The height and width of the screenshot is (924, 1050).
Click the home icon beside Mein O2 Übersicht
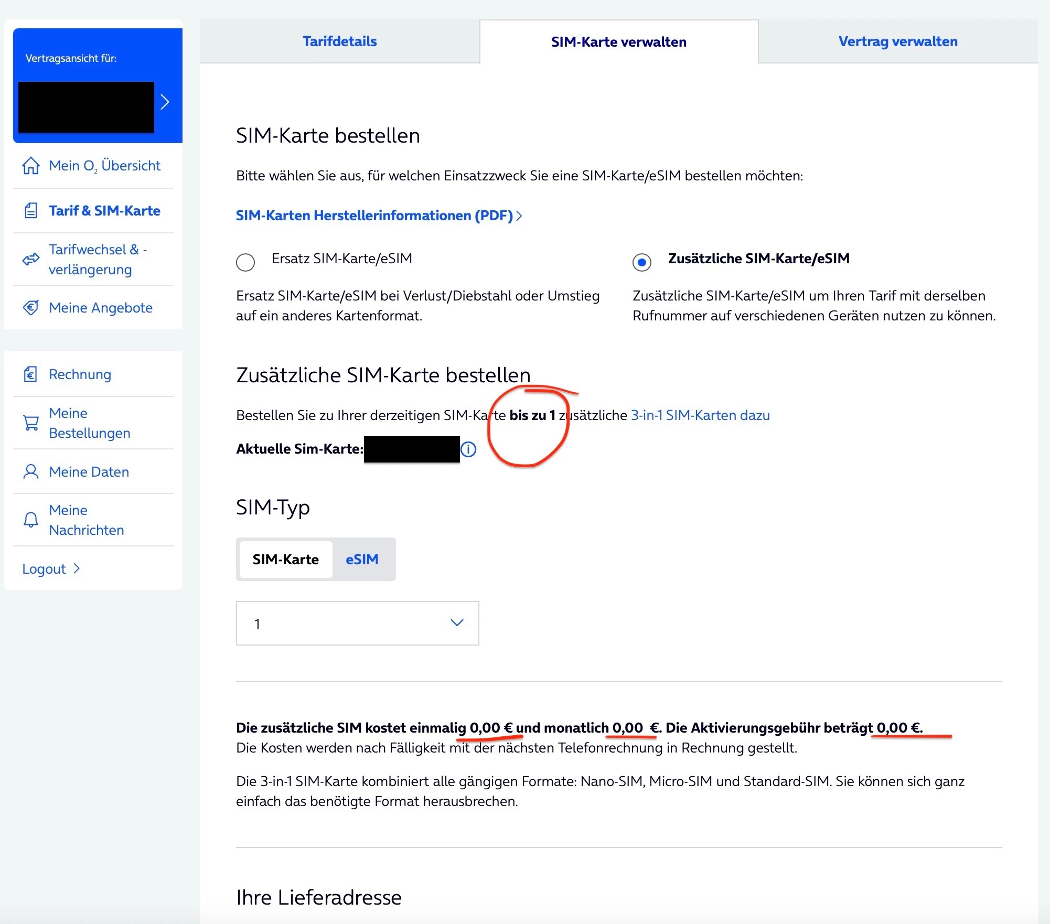point(31,166)
